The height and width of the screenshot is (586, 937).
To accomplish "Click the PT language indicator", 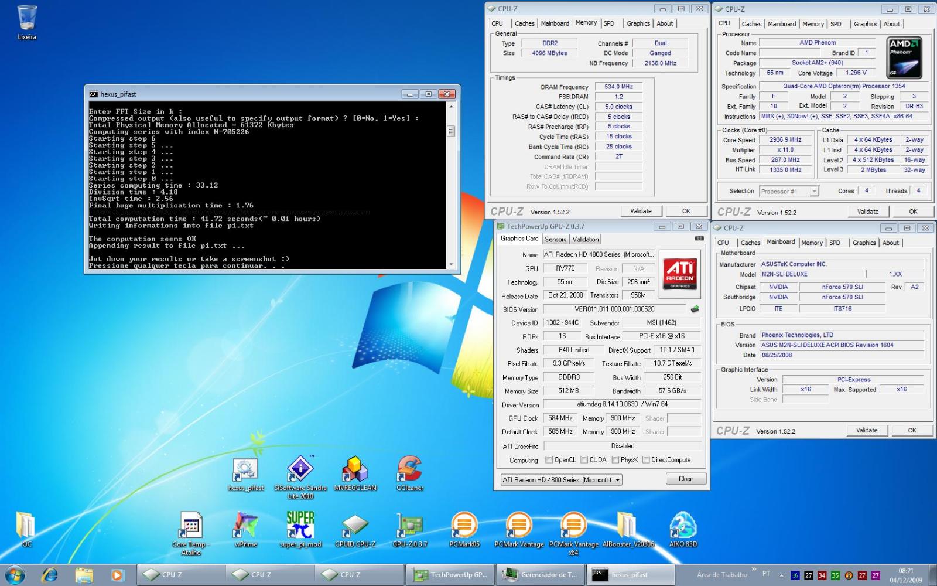I will [x=766, y=574].
